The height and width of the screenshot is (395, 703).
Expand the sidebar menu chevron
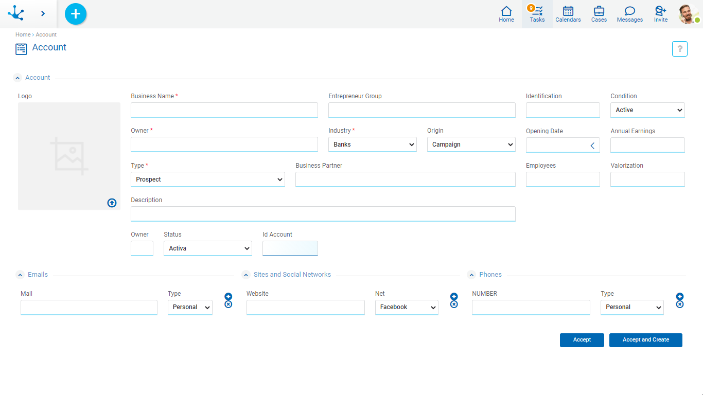point(43,14)
